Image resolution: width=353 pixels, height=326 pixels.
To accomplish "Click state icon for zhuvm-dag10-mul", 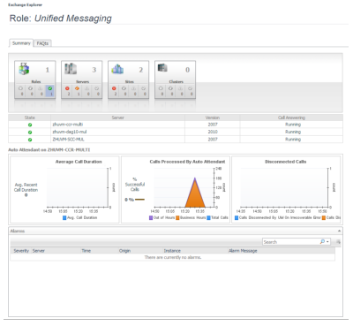I will (x=30, y=133).
